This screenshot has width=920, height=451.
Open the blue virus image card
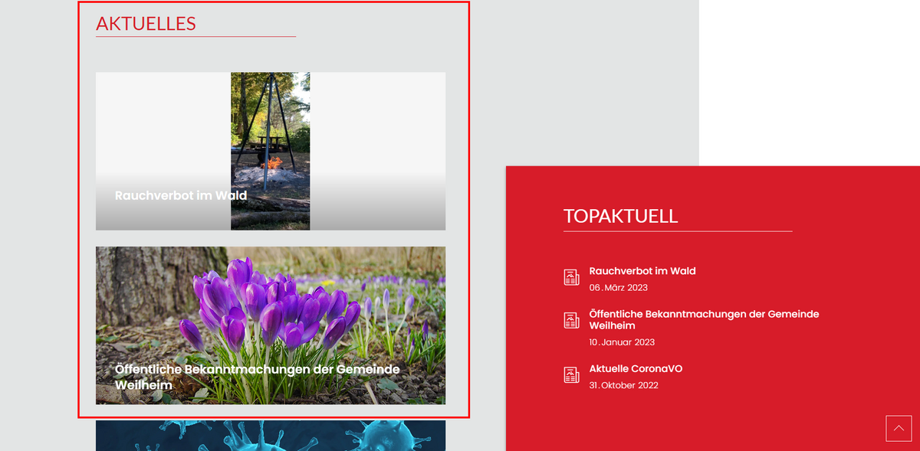pos(271,436)
